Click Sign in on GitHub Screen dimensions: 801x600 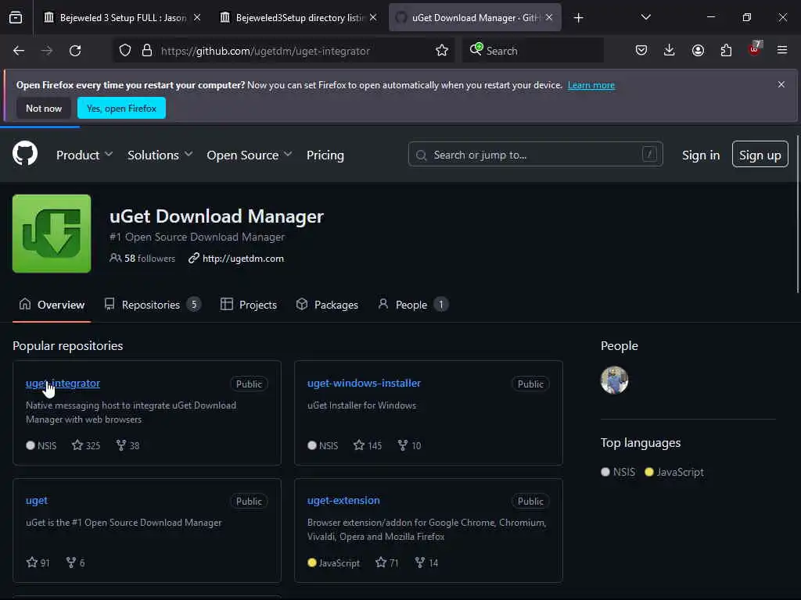(x=701, y=155)
